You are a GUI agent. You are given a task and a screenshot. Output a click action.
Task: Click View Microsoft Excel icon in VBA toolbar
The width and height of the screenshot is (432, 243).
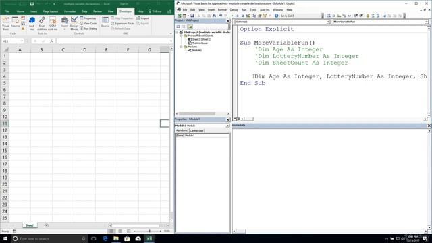click(180, 16)
